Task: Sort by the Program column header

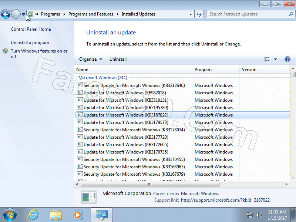Action: pos(216,70)
